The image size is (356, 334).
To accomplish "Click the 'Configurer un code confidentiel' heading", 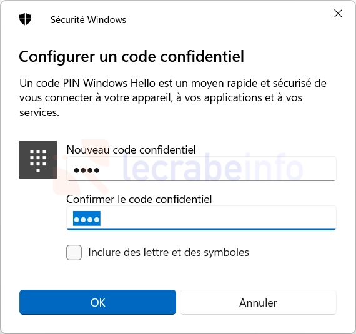I will [131, 56].
